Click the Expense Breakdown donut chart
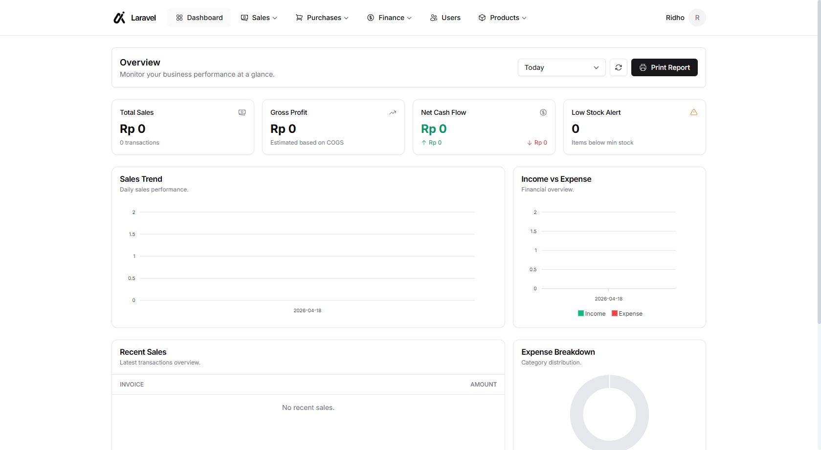 (x=609, y=413)
